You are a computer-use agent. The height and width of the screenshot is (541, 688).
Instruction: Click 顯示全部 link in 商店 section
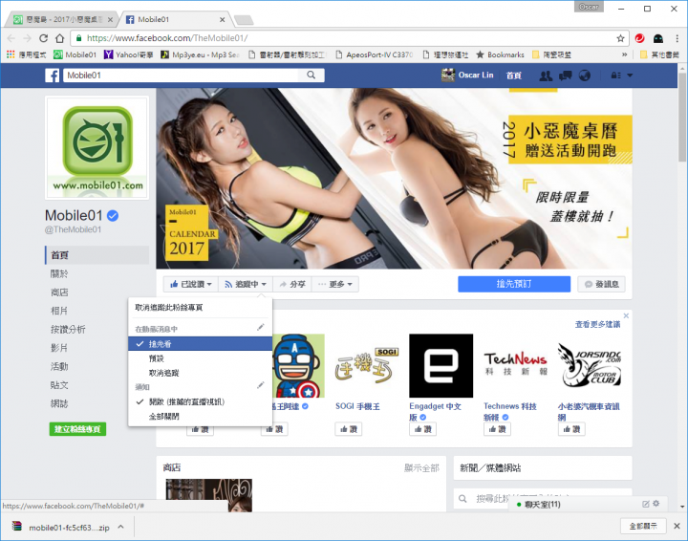(x=421, y=468)
